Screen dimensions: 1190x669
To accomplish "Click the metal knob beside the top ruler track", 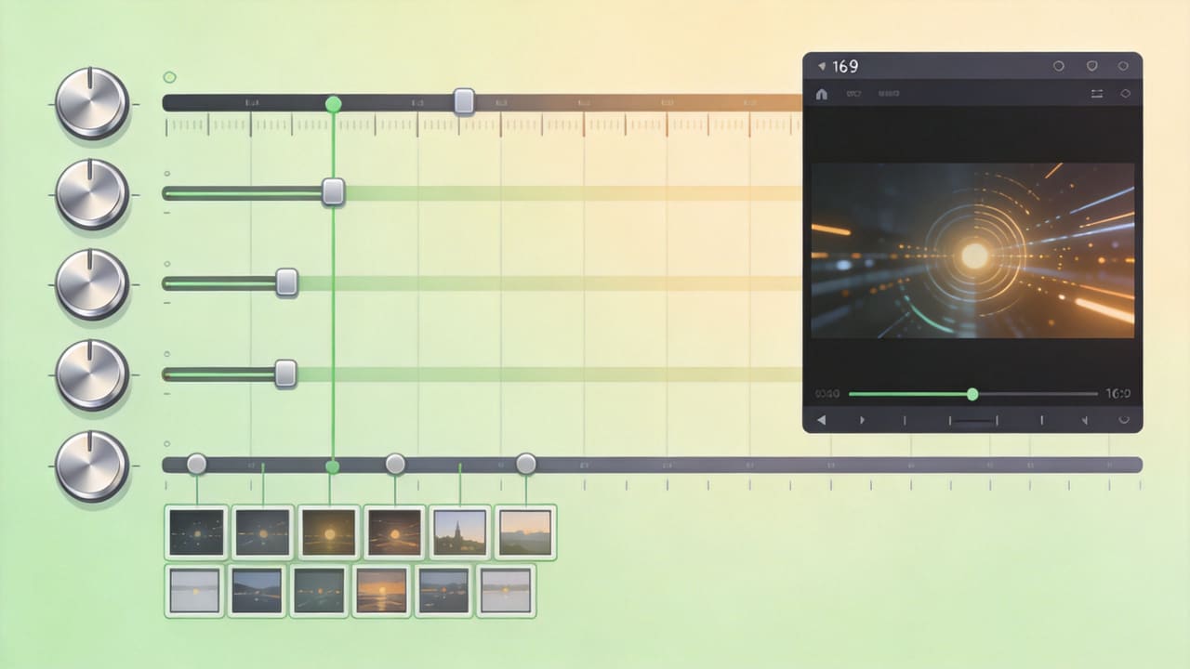I will (x=92, y=104).
